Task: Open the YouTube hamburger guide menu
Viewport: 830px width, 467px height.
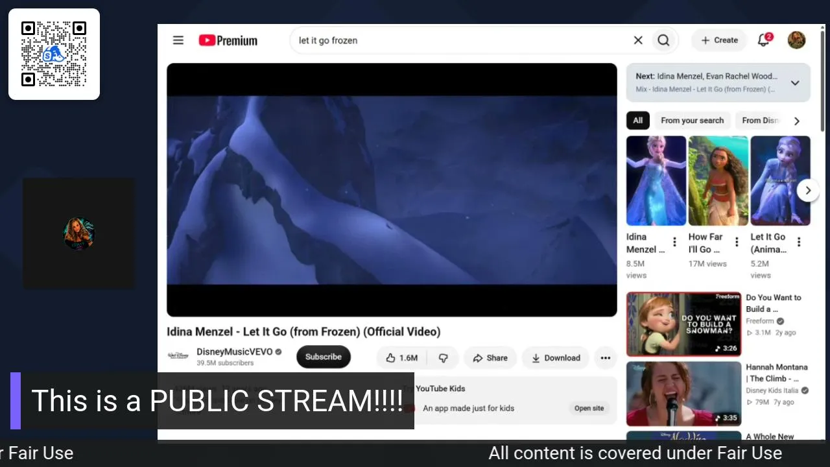Action: pyautogui.click(x=178, y=40)
